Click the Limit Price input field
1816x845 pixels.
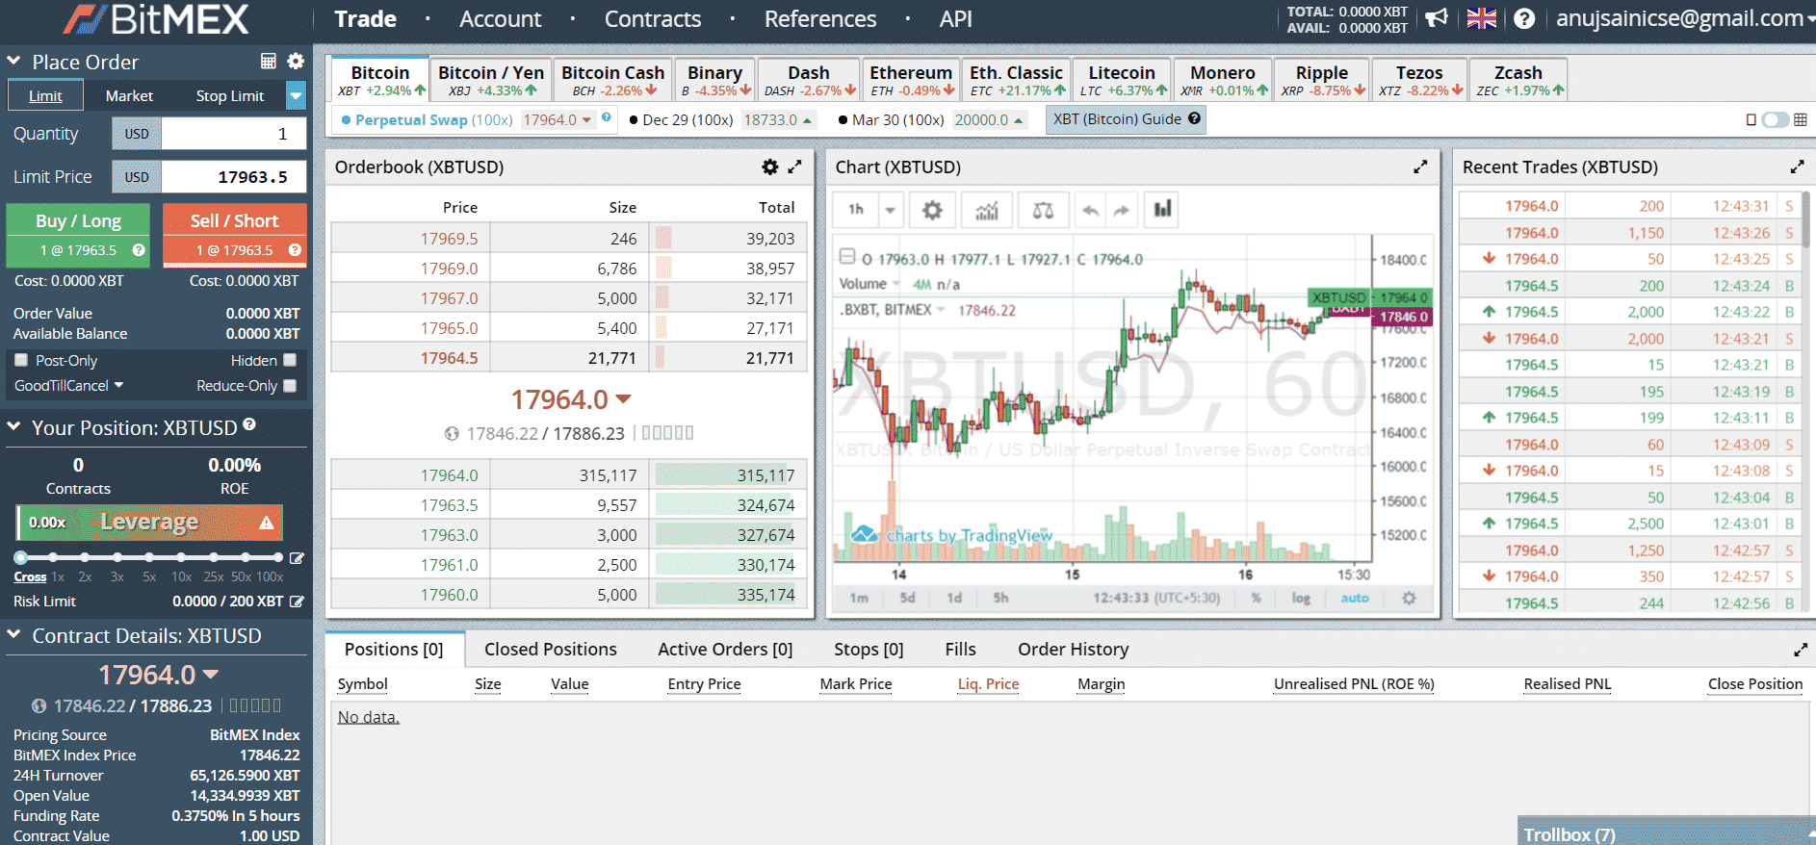234,177
